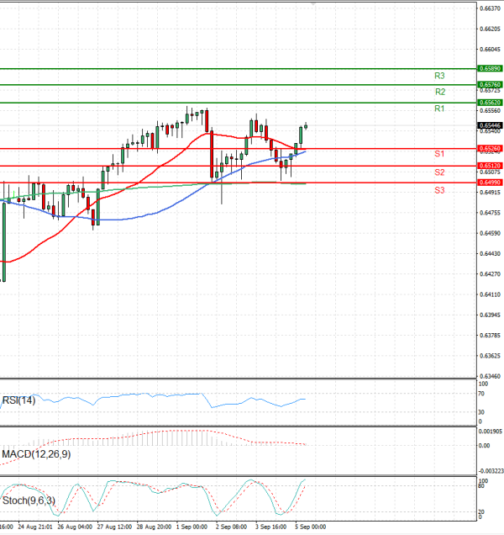
Task: Select the green 0.65890 price tag
Action: point(490,67)
